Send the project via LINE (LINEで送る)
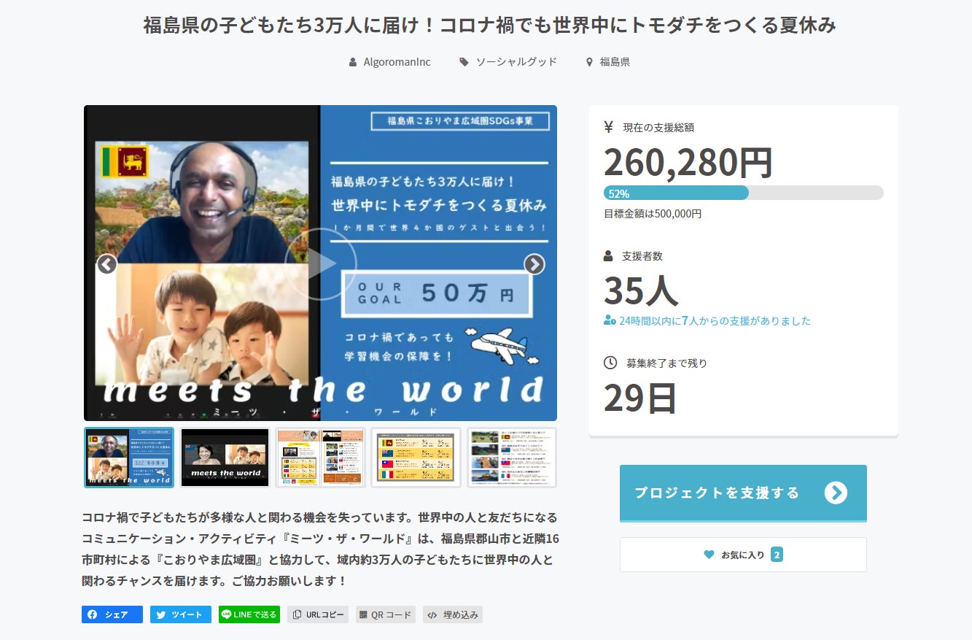This screenshot has width=972, height=640. 249,614
